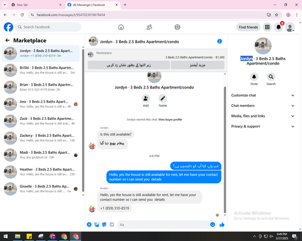Reload the browser page
Image resolution: width=302 pixels, height=241 pixels.
pyautogui.click(x=22, y=15)
